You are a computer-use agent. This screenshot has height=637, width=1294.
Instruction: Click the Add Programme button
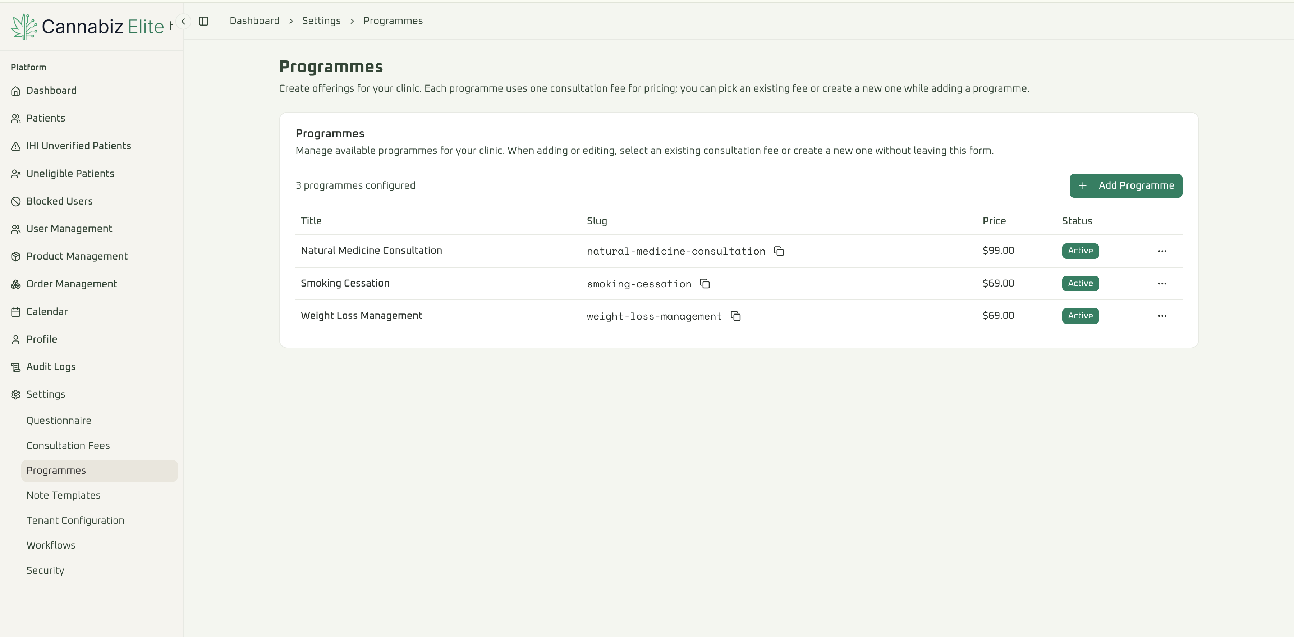click(x=1126, y=185)
